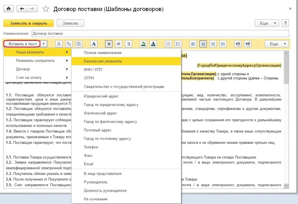Click the Записать button
Screen dimensions: 298x204
pyautogui.click(x=70, y=23)
